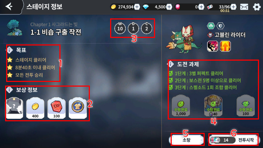Go back using the arrow icon
This screenshot has height=148, width=263.
tap(9, 7)
